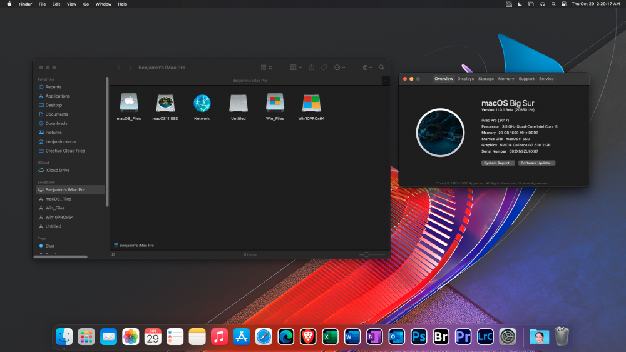Open Music from the Dock

tap(219, 337)
